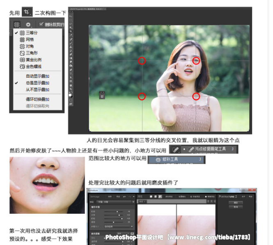The image size is (273, 245).
Task: Select the Dodge tool
Action: point(71,66)
